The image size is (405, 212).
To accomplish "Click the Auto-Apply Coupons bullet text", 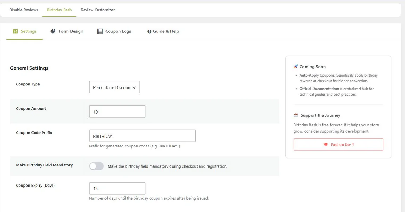I will coord(339,78).
